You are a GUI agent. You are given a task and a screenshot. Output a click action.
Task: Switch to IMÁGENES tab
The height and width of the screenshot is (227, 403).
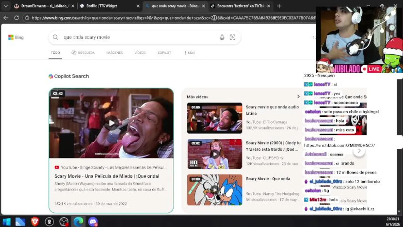pos(114,53)
